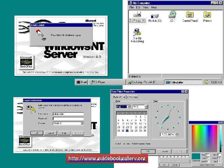Screen dimensions: 224x168
Task: Open the Dial-Up Networking icon
Action: (x=138, y=35)
